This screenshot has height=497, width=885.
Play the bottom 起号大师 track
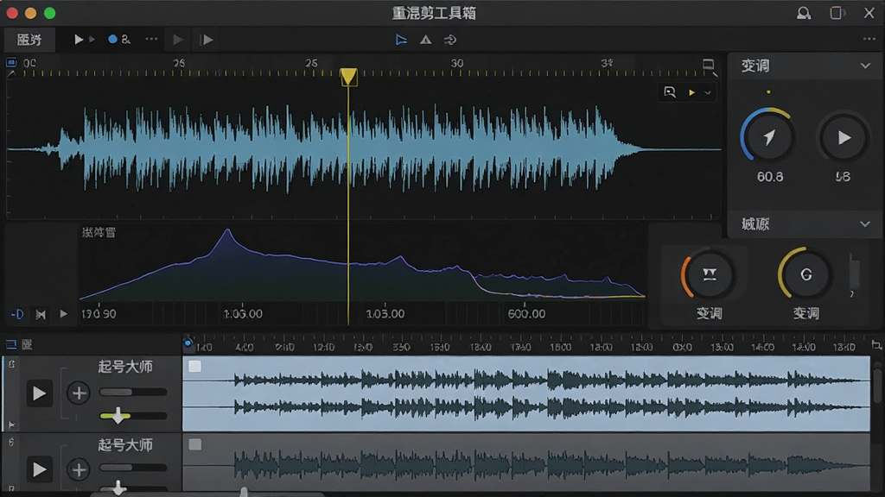tap(39, 469)
